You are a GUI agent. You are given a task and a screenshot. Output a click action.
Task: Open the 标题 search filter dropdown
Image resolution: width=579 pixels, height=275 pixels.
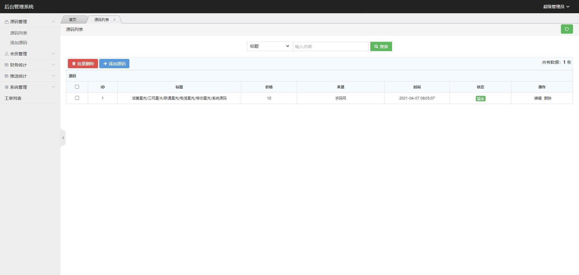(x=269, y=46)
